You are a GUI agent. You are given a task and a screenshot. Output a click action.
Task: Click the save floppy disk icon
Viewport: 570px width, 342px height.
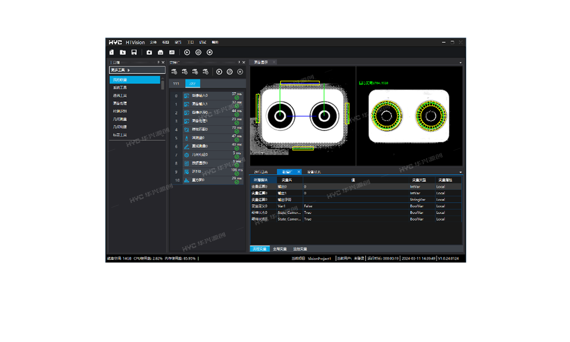(x=134, y=52)
